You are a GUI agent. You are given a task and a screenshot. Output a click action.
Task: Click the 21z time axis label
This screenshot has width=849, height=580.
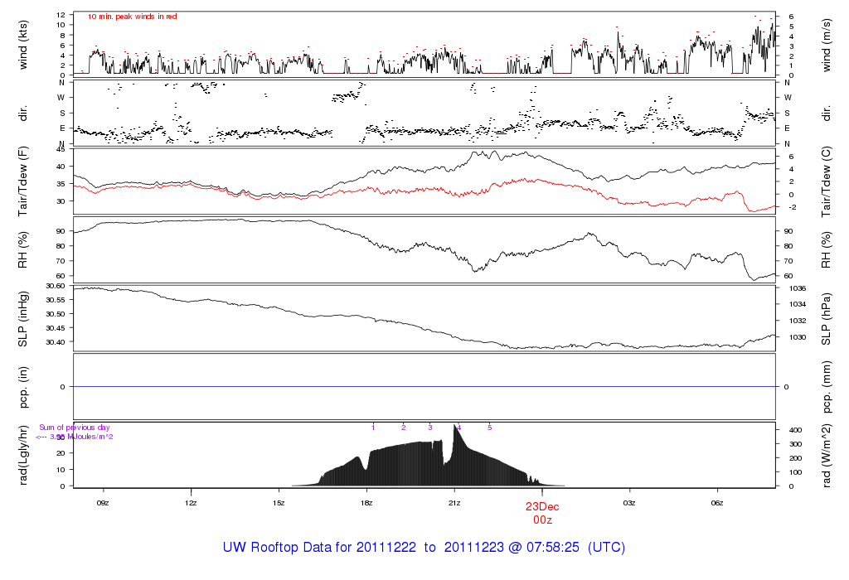click(x=454, y=502)
